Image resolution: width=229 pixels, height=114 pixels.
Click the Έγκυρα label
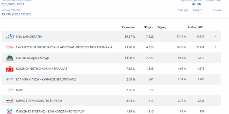[x=183, y=10]
